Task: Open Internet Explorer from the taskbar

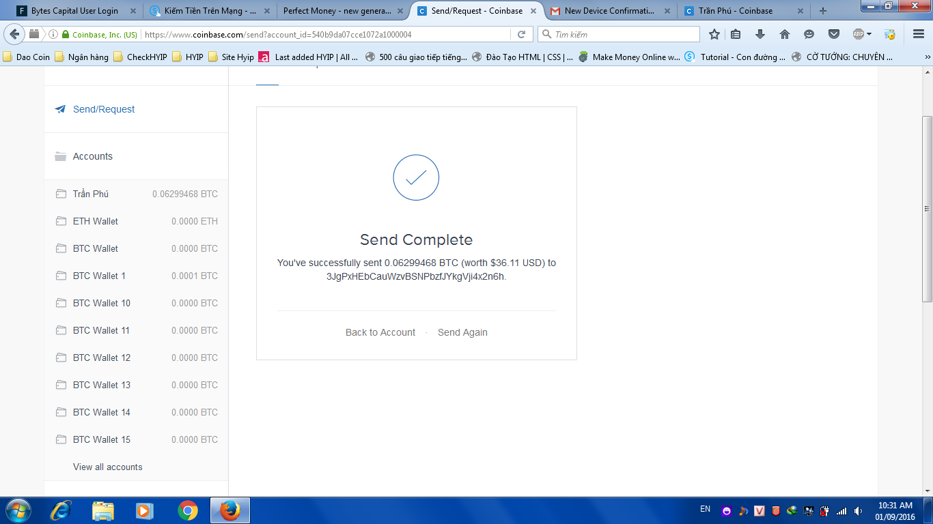Action: (x=62, y=510)
